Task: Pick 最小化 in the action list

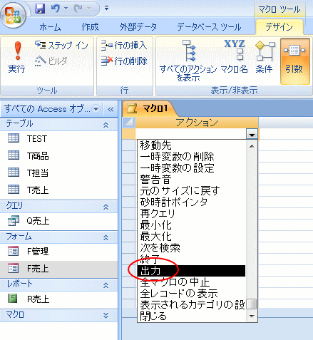Action: point(192,225)
